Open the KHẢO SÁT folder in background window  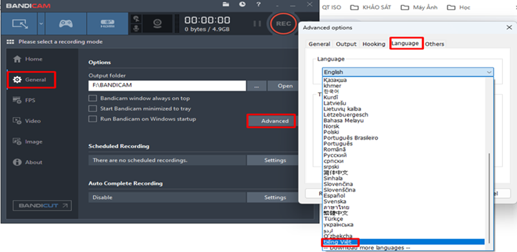[370, 7]
